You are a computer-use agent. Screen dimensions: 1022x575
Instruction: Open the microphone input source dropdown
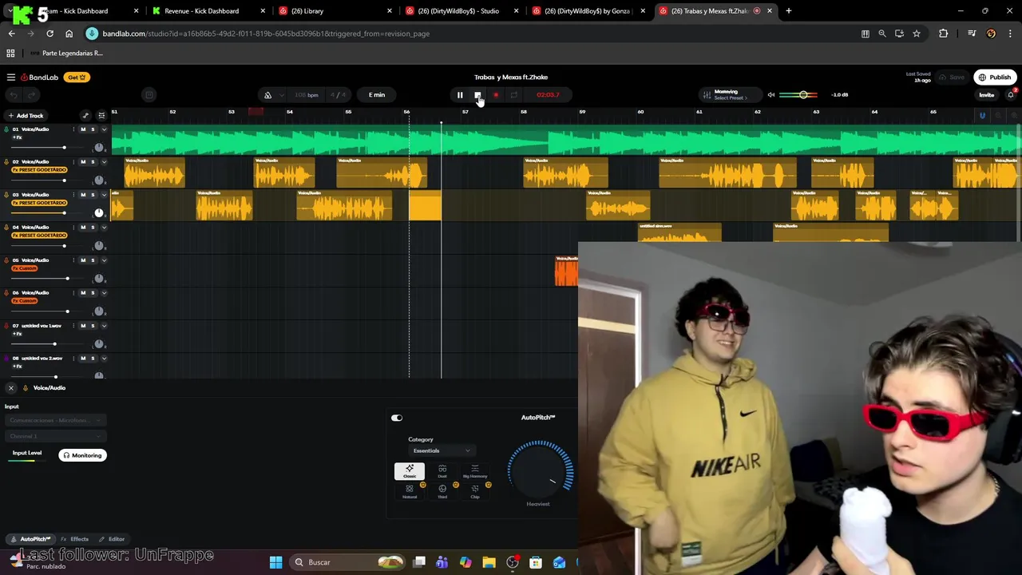[x=54, y=420]
